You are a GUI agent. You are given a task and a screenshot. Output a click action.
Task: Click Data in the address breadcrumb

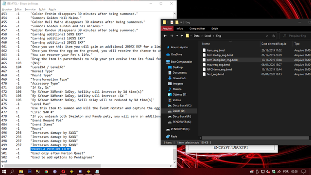pyautogui.click(x=196, y=36)
